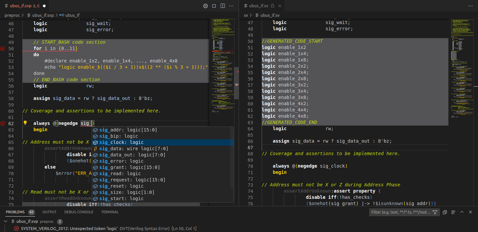Click Collapse All icon in Problems panel
Image resolution: width=478 pixels, height=232 pixels.
445,212
